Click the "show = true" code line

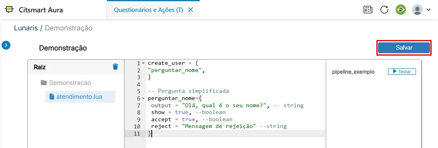coord(189,112)
